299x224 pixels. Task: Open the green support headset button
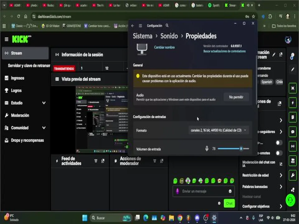click(290, 200)
